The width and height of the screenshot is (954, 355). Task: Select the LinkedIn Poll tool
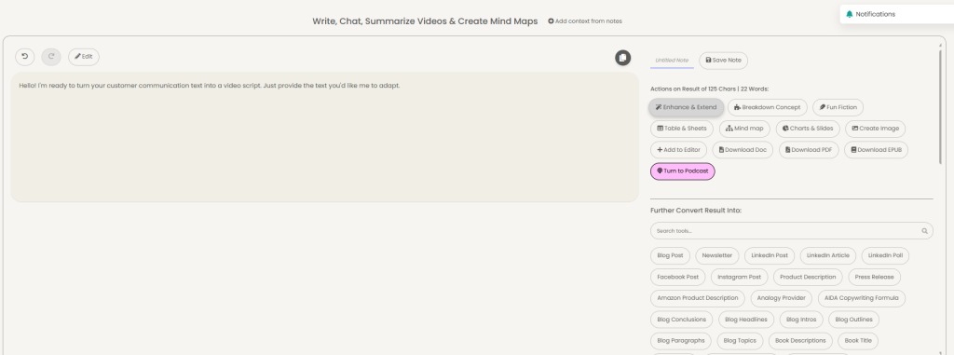coord(885,255)
